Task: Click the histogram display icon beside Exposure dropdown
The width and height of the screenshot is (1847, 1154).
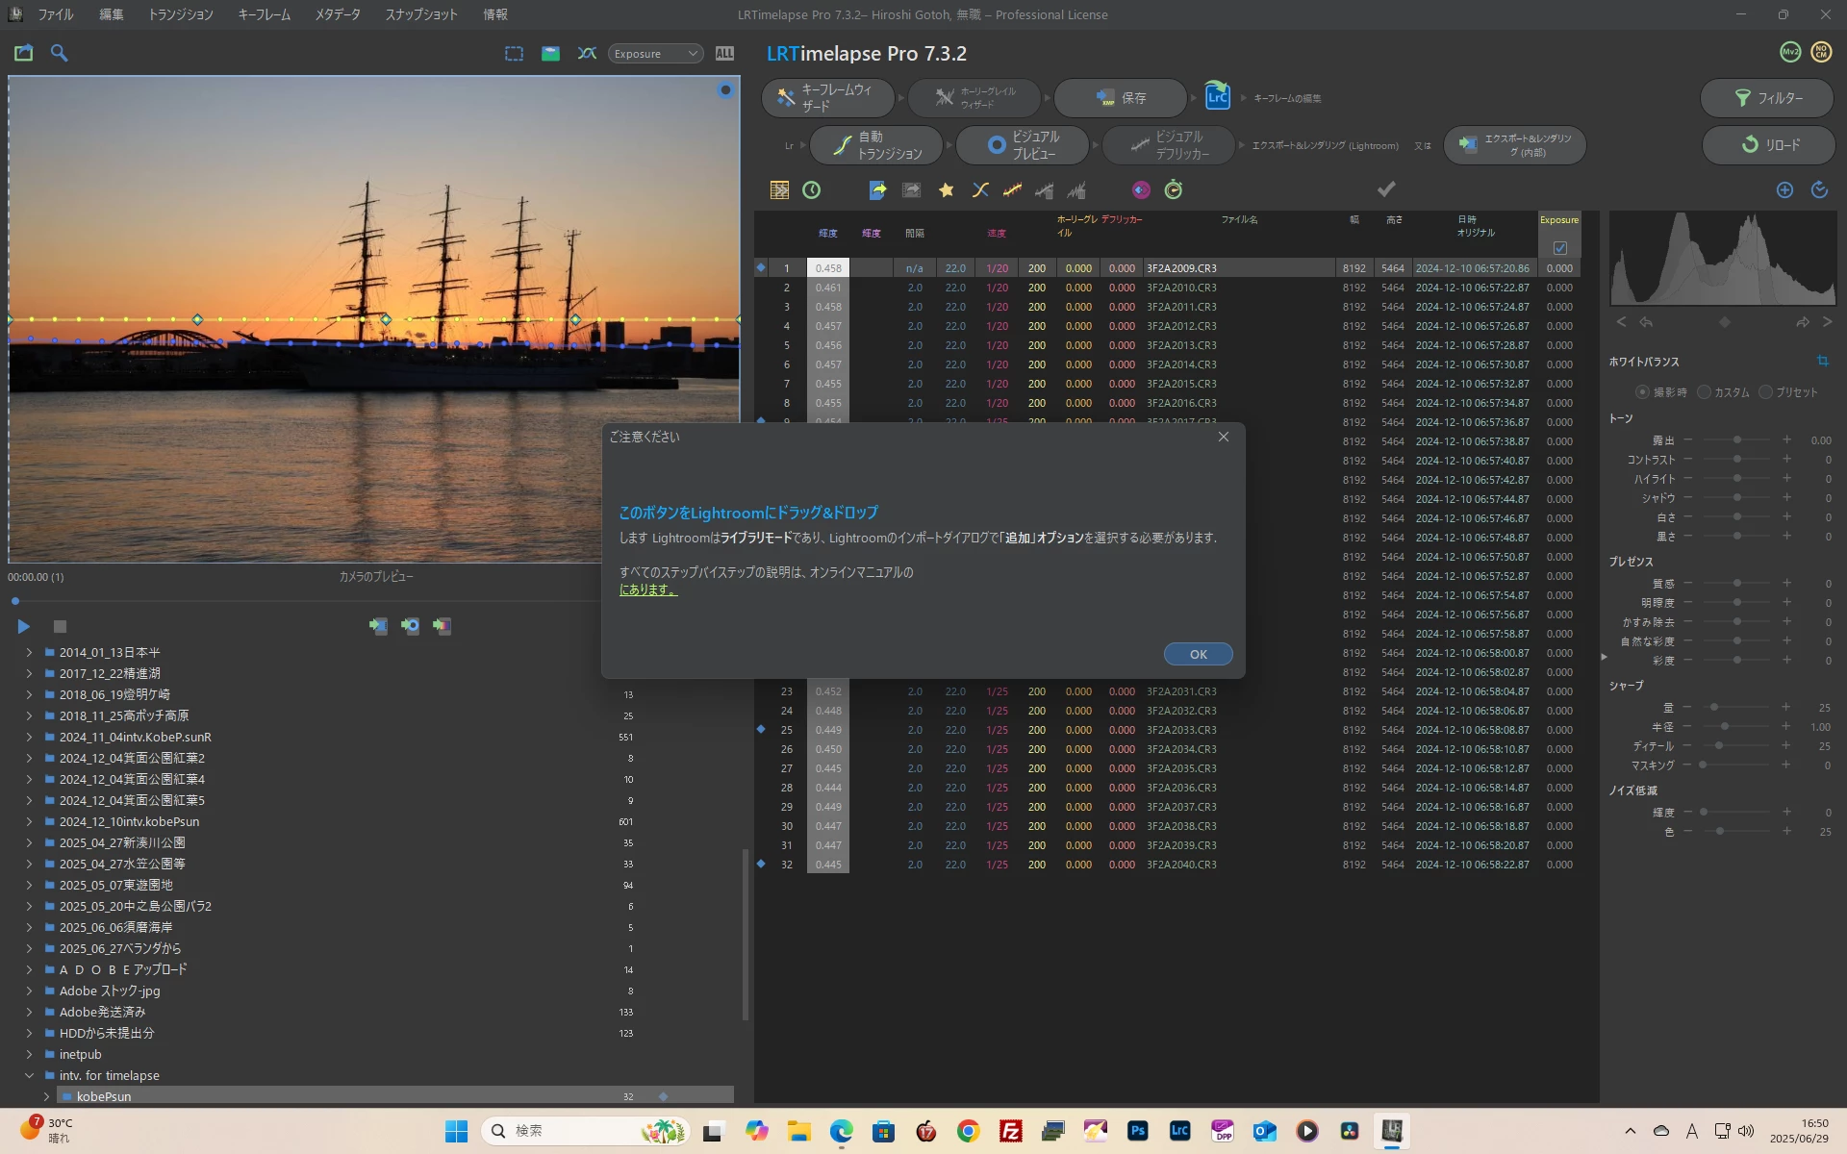Action: 724,54
